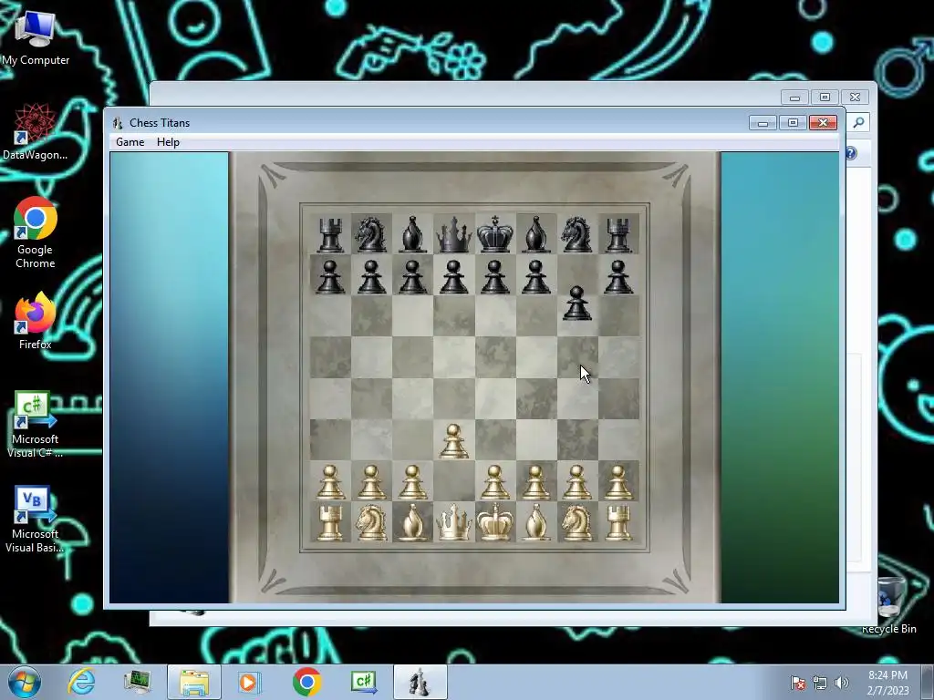
Task: Open the Help menu in Chess Titans
Action: [x=168, y=142]
